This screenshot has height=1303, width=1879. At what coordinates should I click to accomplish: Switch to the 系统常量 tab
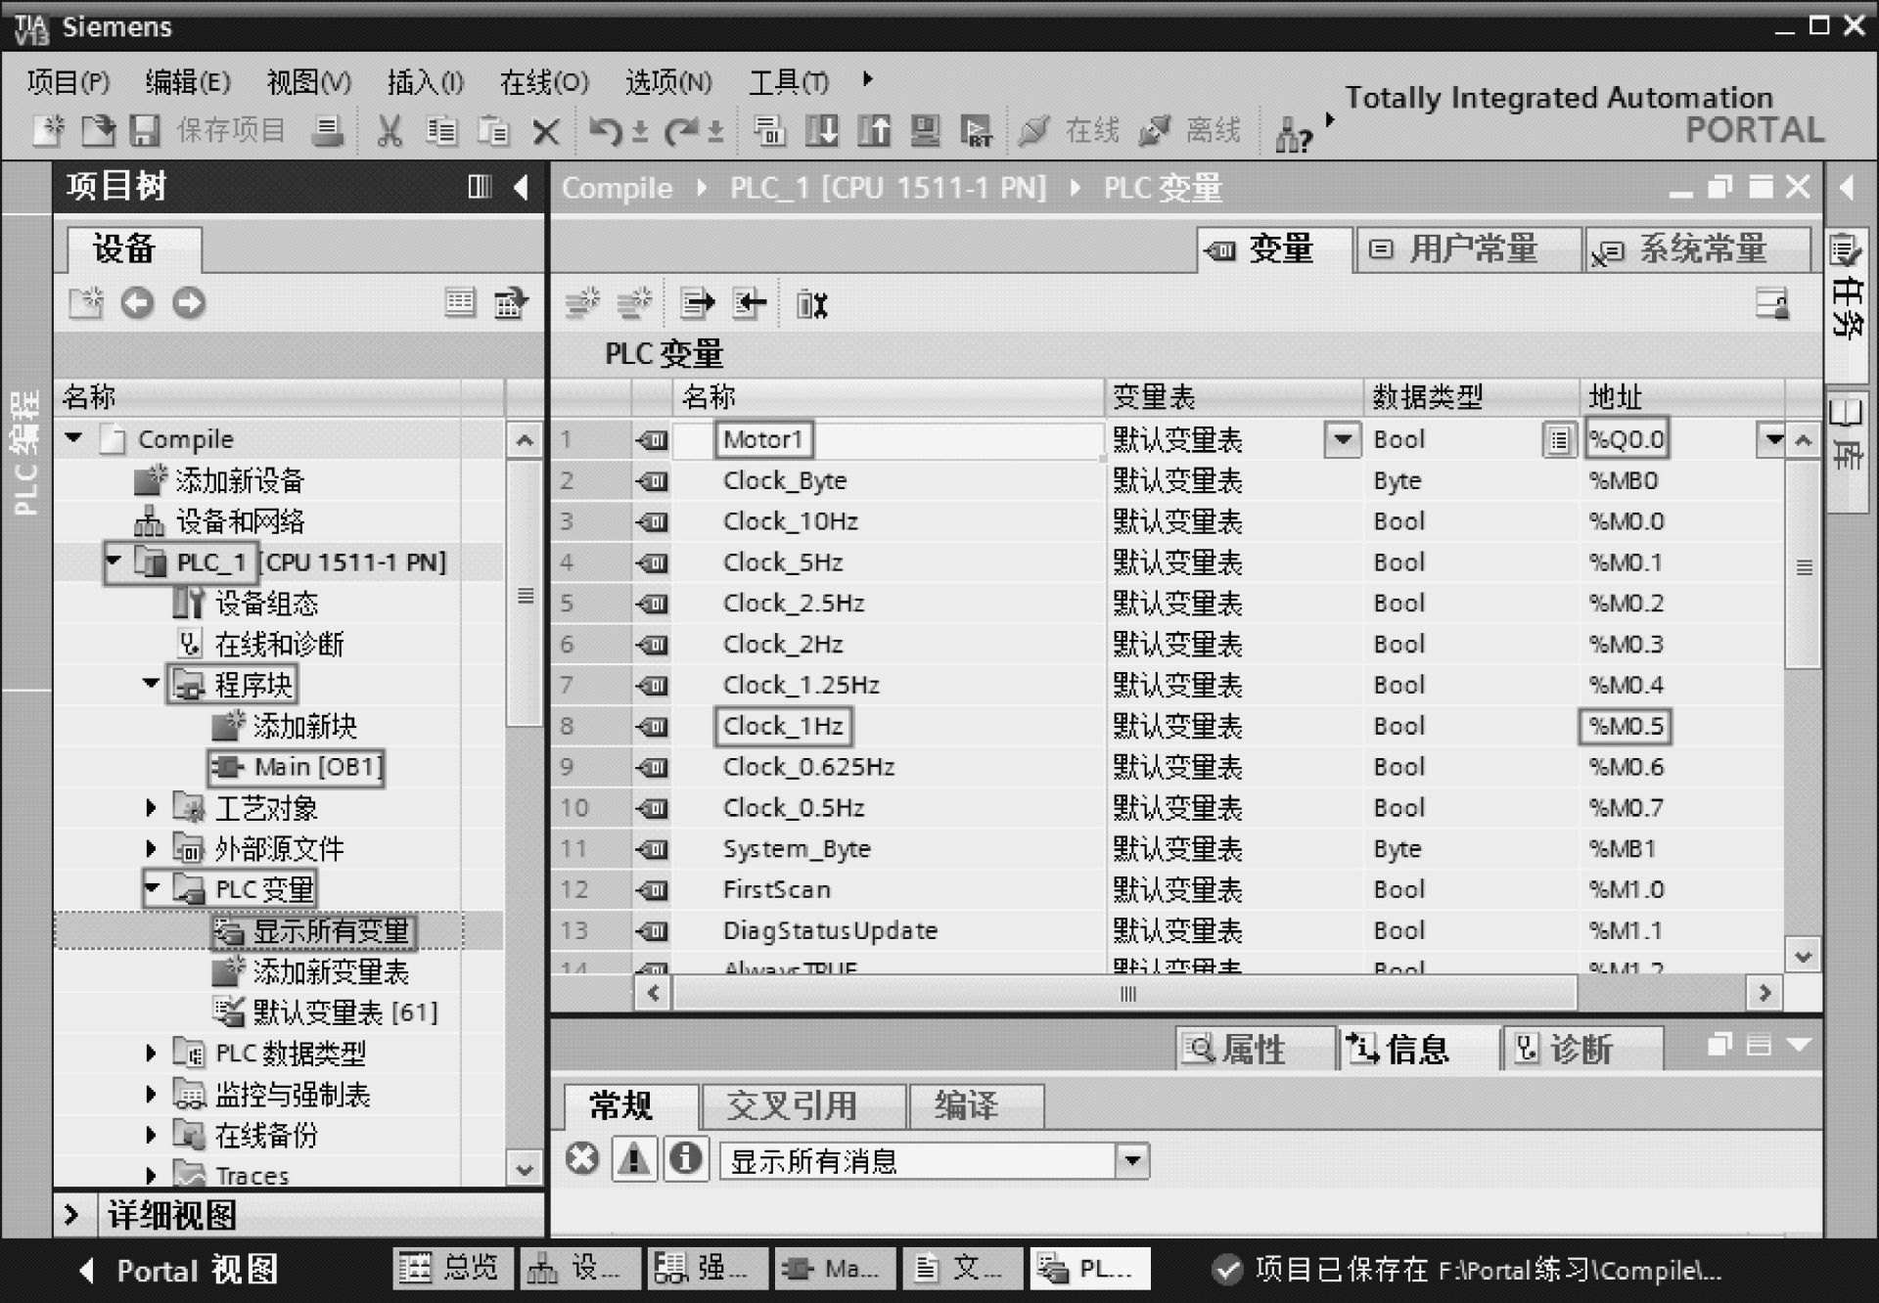click(x=1698, y=249)
